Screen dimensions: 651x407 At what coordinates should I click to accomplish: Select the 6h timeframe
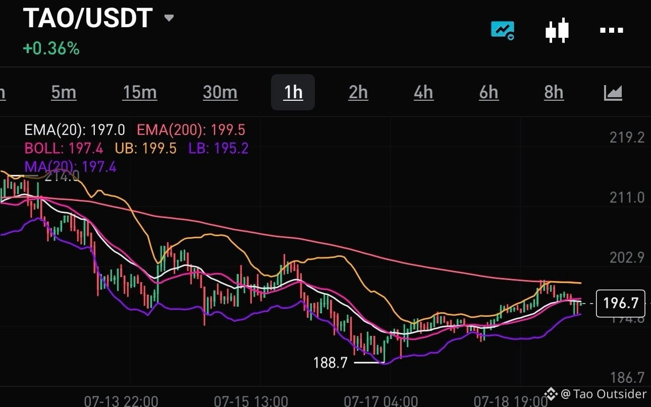pyautogui.click(x=489, y=93)
